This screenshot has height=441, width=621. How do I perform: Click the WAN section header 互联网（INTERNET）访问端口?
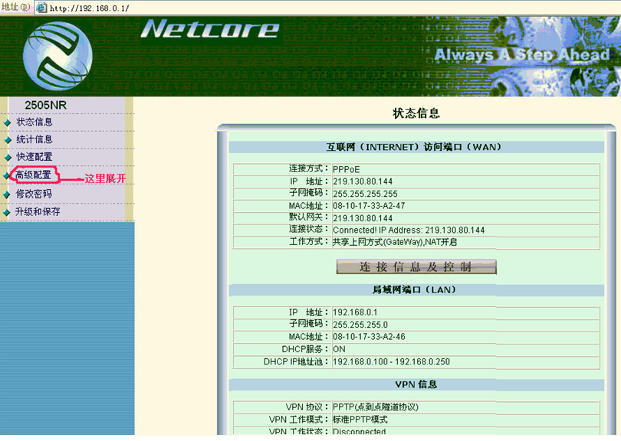point(414,147)
